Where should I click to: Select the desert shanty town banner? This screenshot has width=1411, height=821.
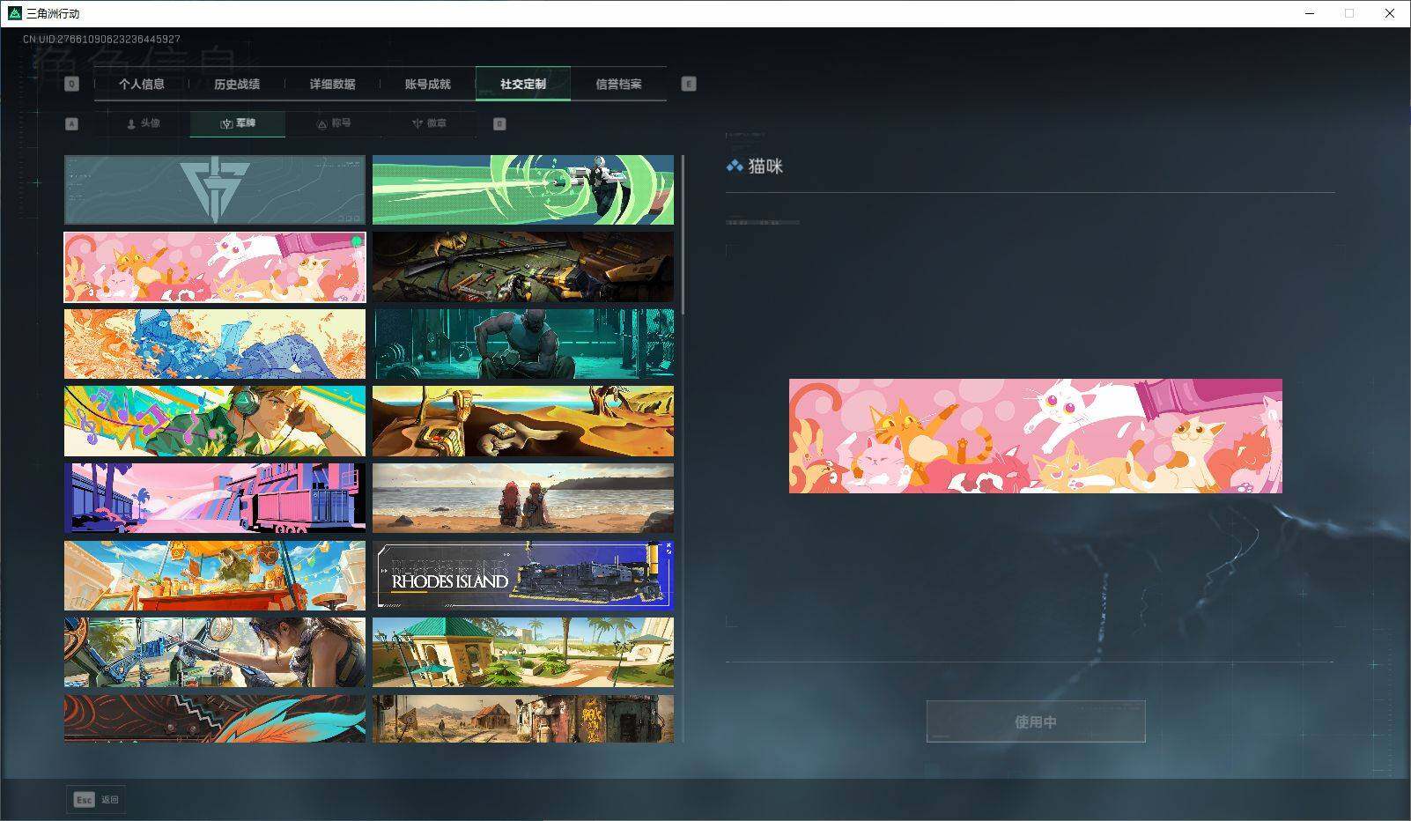point(523,719)
